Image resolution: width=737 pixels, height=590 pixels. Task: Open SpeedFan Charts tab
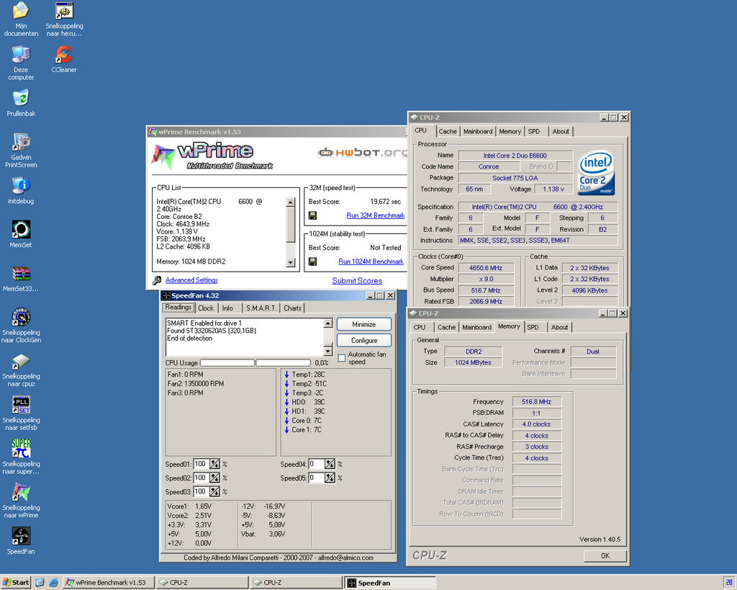pyautogui.click(x=292, y=308)
